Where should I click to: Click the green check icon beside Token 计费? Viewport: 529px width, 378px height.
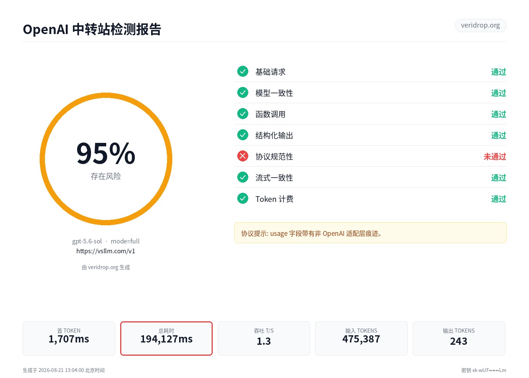tap(243, 198)
